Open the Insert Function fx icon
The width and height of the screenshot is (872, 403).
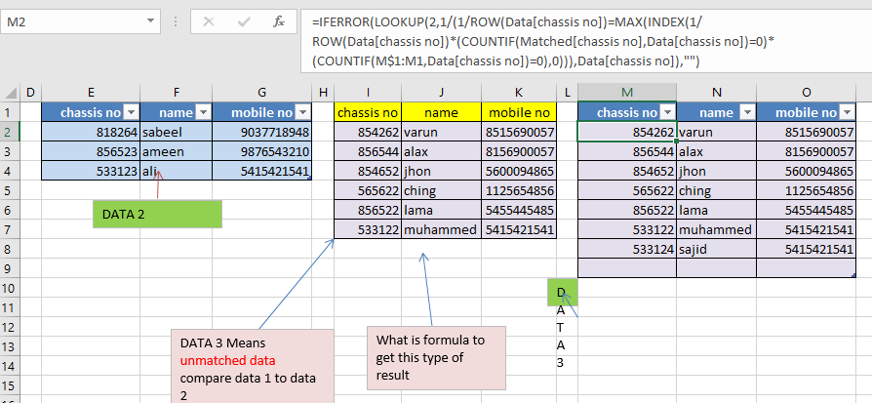pyautogui.click(x=279, y=21)
